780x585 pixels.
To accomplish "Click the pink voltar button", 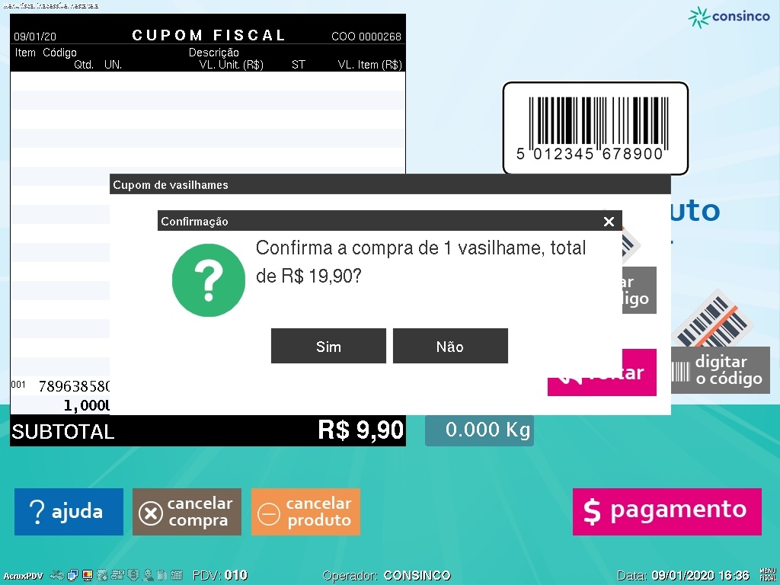I will 602,372.
